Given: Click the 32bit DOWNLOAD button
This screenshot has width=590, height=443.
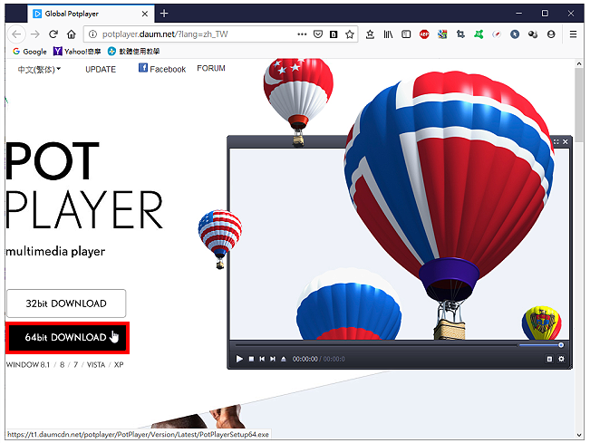Looking at the screenshot, I should coord(66,303).
